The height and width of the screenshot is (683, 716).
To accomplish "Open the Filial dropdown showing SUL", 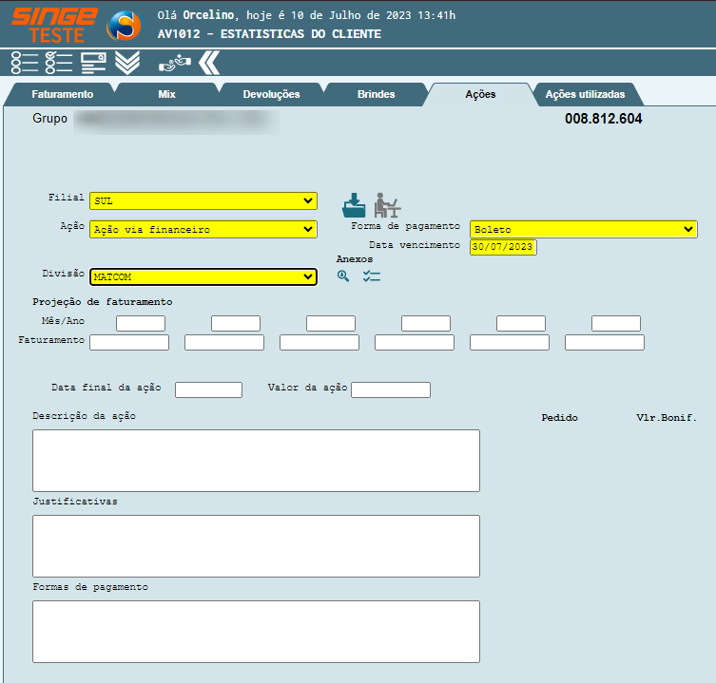I will (x=203, y=201).
